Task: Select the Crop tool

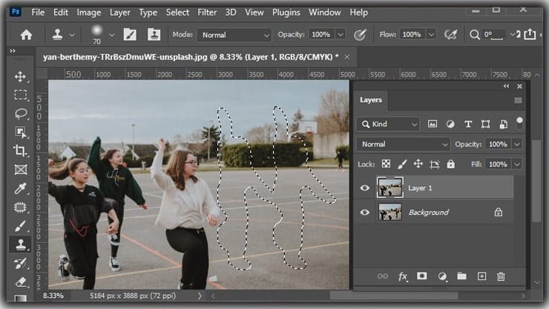Action: pos(20,151)
